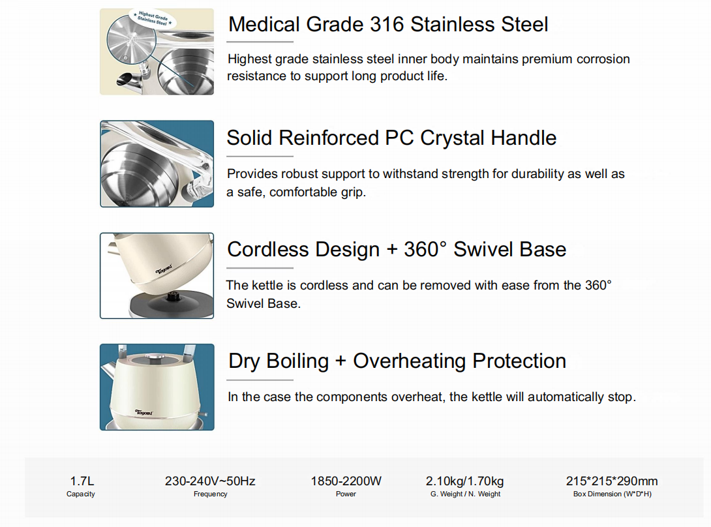Click the stainless steel kettle interior thumbnail

click(x=157, y=52)
